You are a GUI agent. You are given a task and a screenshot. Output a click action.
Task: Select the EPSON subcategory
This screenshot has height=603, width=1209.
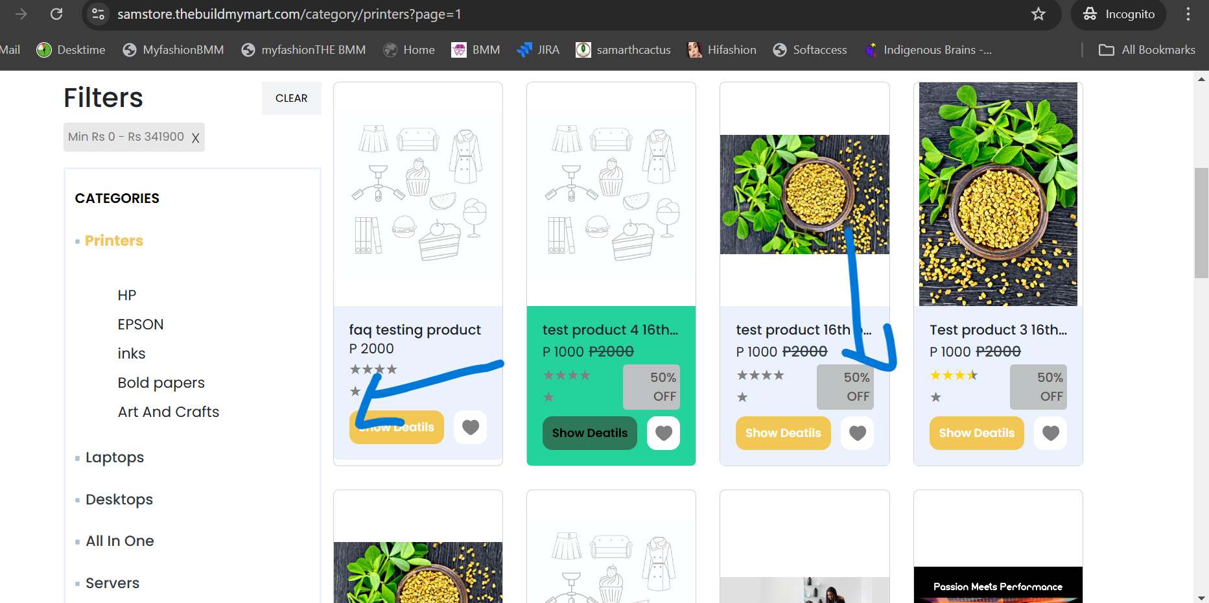pos(141,324)
